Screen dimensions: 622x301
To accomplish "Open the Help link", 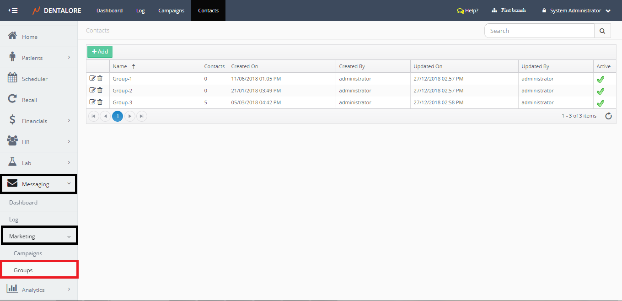I will 467,11.
